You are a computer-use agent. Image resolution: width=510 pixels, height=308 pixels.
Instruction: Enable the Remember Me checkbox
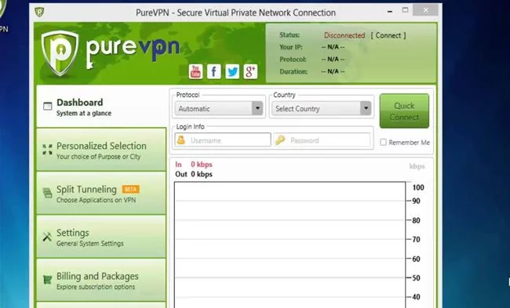[x=383, y=143]
